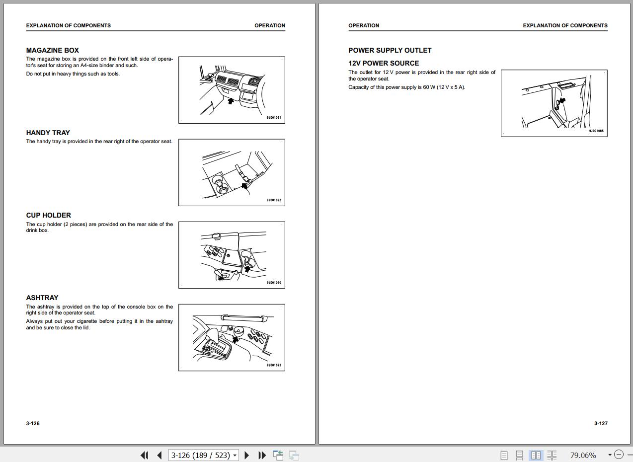Screen dimensions: 633x462
Task: Click the zoom slider track
Action: [630, 455]
